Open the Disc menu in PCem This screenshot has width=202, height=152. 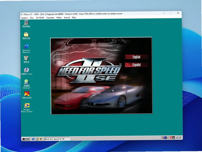(x=32, y=18)
